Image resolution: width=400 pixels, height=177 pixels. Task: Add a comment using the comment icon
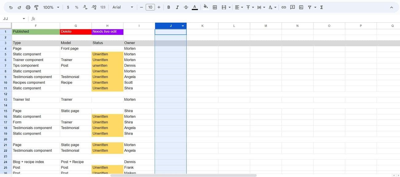click(x=292, y=7)
